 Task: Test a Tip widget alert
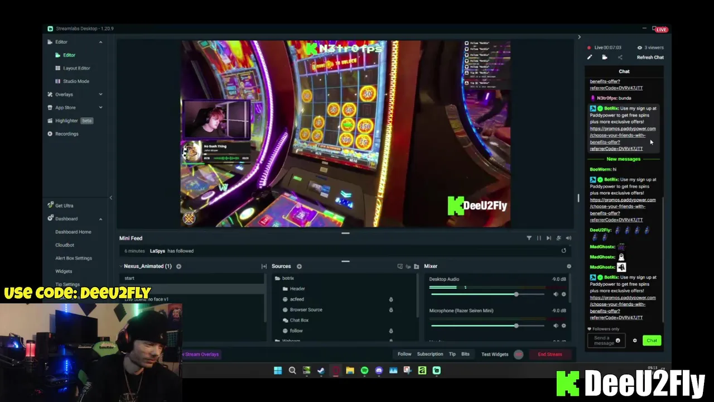[x=452, y=354]
